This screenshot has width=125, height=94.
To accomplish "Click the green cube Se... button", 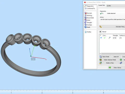I will [122, 60].
